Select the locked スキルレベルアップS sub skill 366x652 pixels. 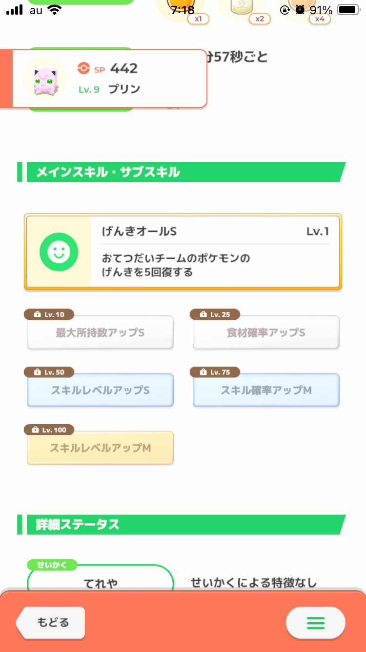click(100, 391)
